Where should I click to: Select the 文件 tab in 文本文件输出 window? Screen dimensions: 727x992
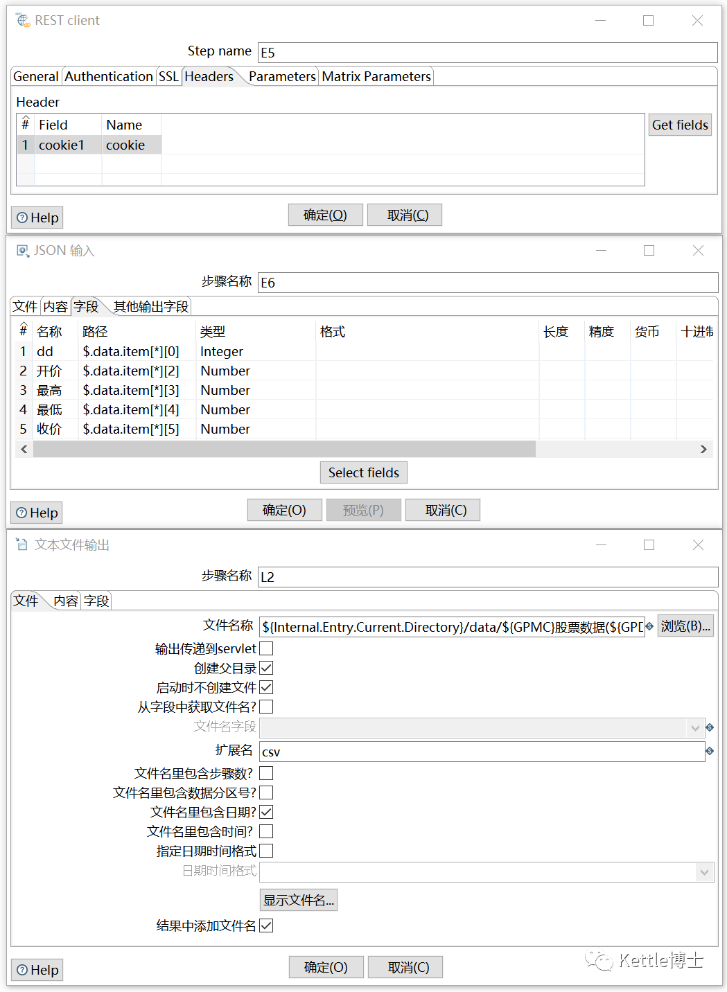click(x=26, y=601)
